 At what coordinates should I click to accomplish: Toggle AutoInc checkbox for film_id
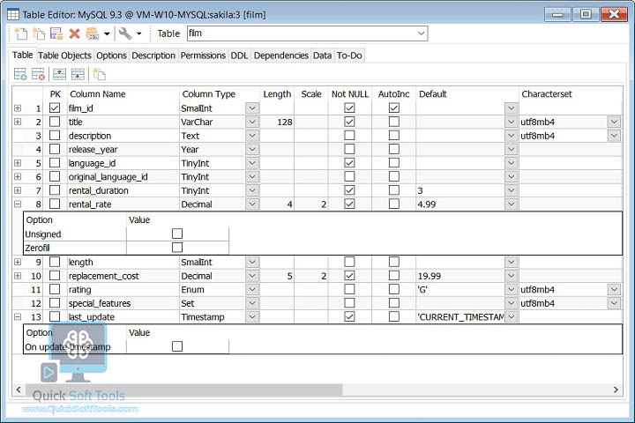[x=393, y=108]
